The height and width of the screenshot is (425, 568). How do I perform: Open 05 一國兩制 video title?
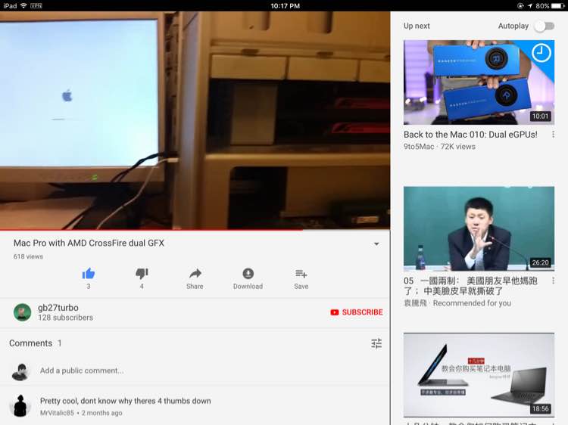point(470,286)
